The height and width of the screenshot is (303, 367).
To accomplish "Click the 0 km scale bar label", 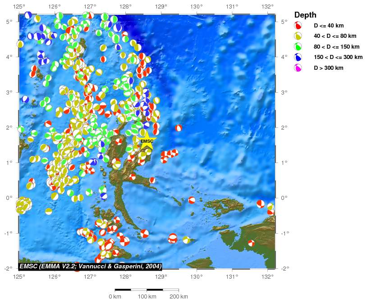I will [x=115, y=297].
